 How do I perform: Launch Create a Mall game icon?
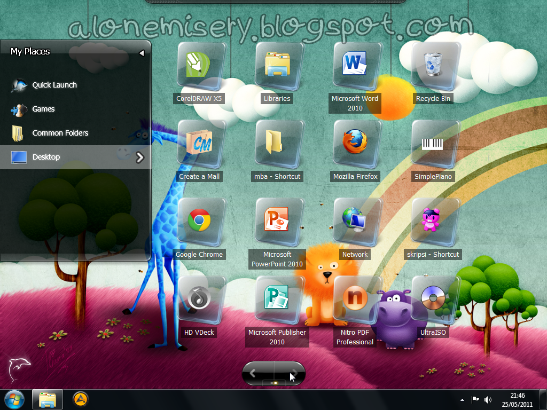[x=200, y=144]
